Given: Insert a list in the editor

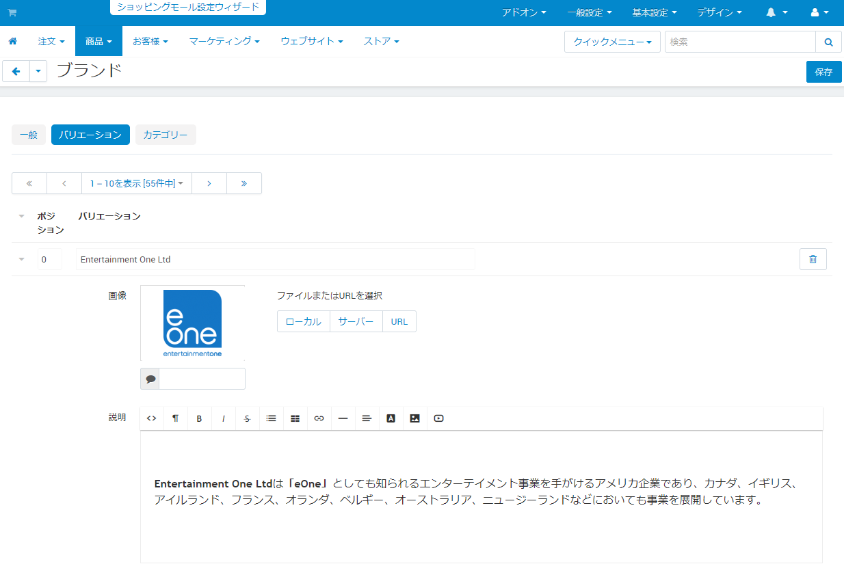Looking at the screenshot, I should point(272,418).
